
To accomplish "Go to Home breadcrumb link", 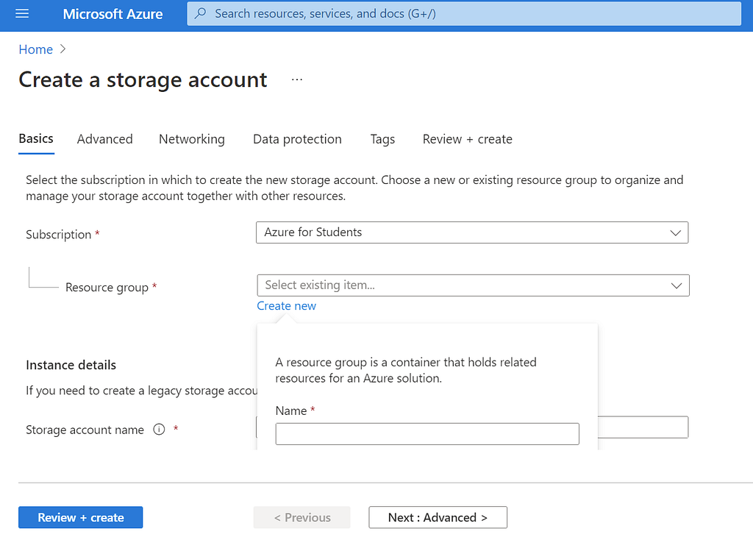I will [35, 49].
